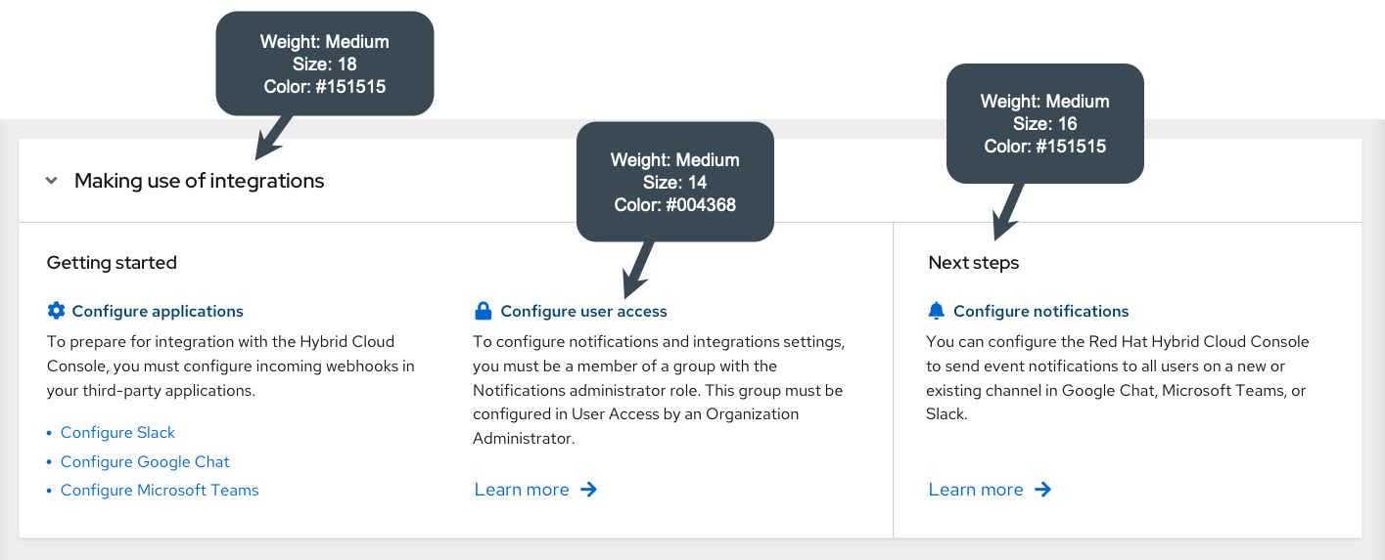Click the bell icon beside Configure notifications
This screenshot has width=1385, height=560.
point(937,311)
